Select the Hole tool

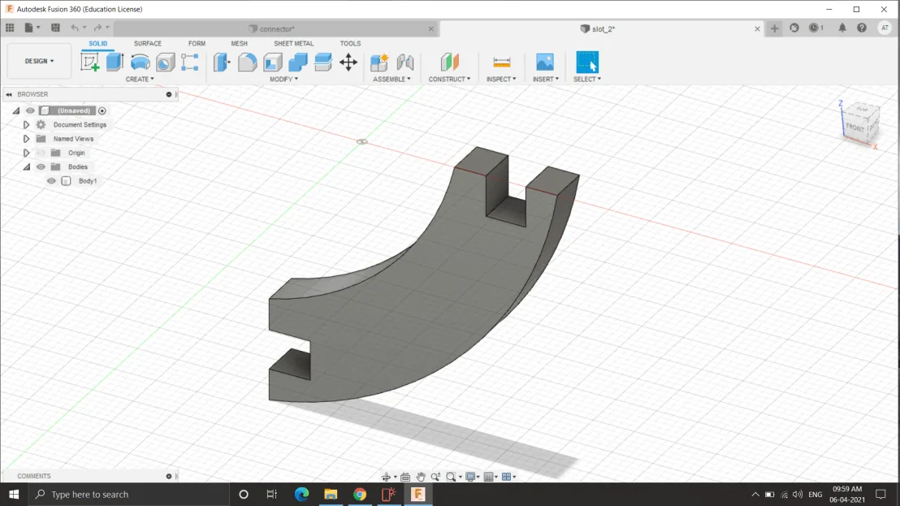click(166, 62)
